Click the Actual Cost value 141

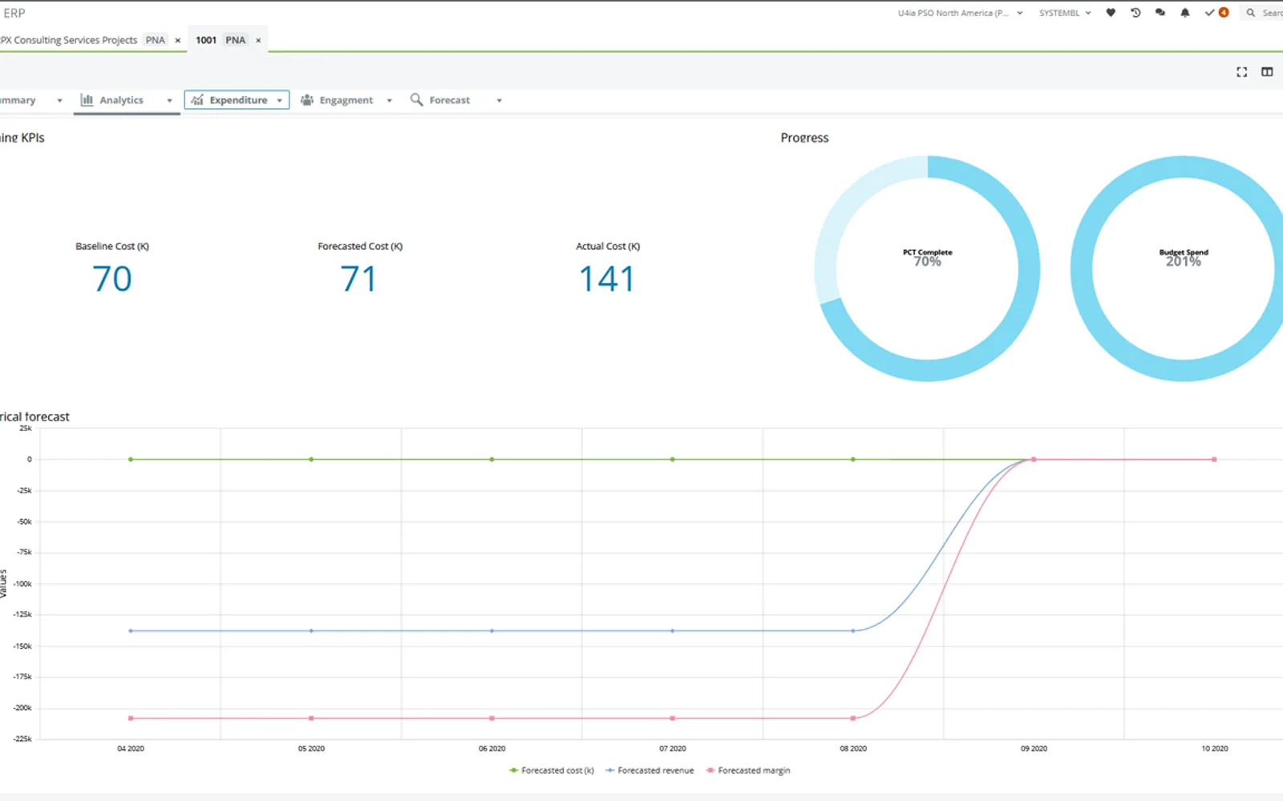pyautogui.click(x=607, y=279)
